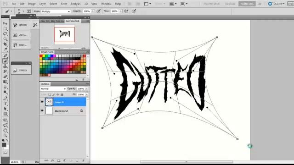The height and width of the screenshot is (165, 294).
Task: Open the CS Live dropdown
Action: [277, 4]
